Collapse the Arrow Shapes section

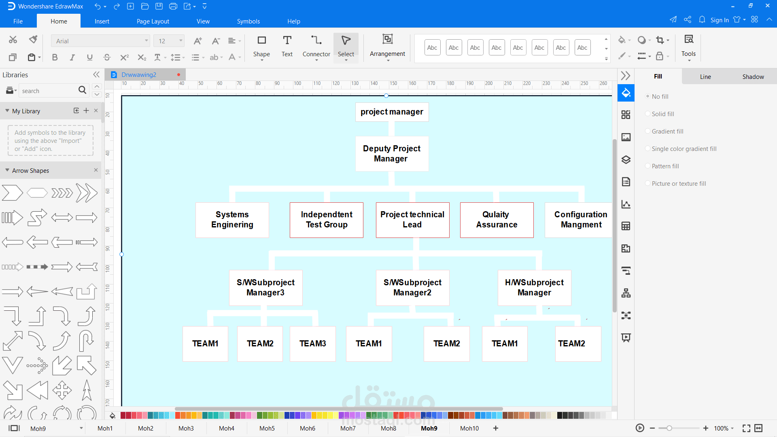(7, 170)
